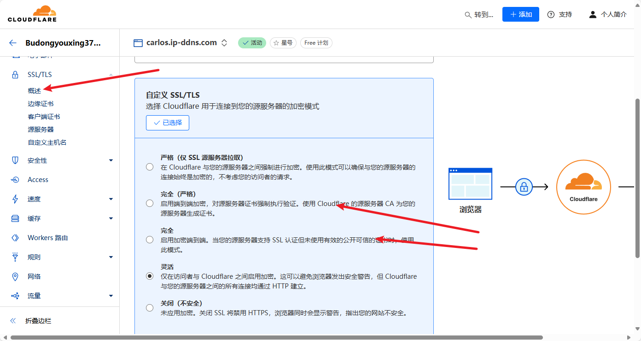Select 完全 encryption mode radio button
Screen dimensions: 641x341
[150, 240]
